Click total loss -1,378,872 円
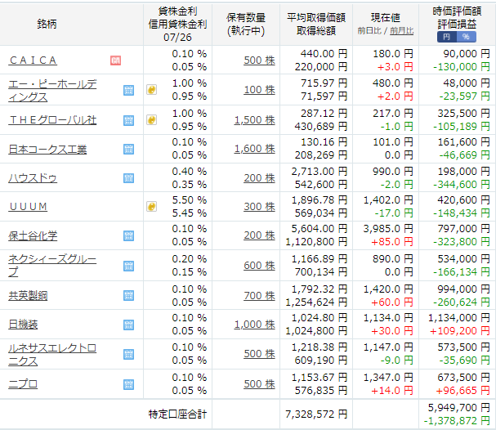The width and height of the screenshot is (496, 430). 457,421
